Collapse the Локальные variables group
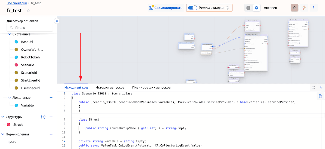Screen dimensions: 325x149 point(10,98)
